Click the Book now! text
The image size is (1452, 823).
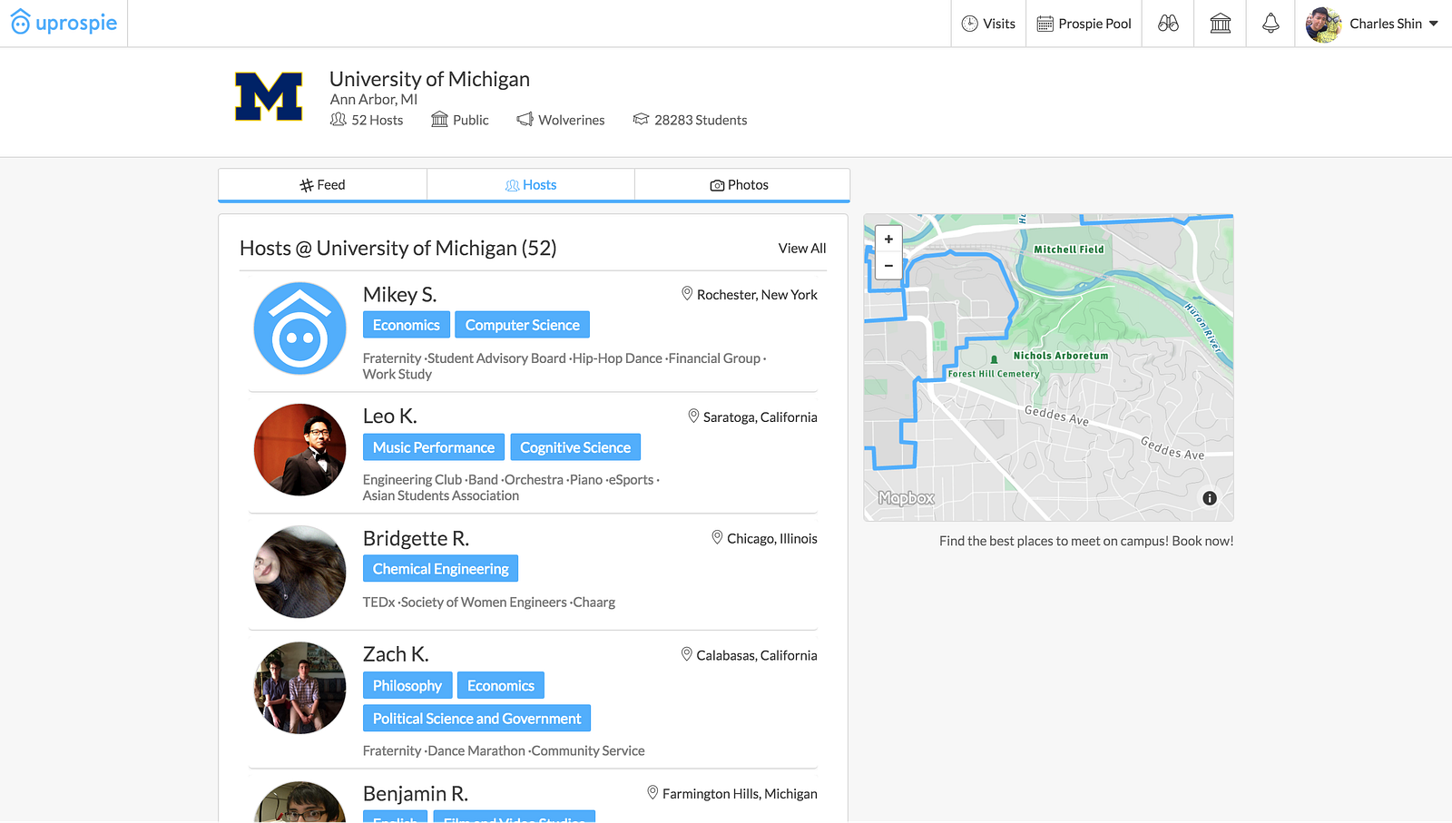1202,542
